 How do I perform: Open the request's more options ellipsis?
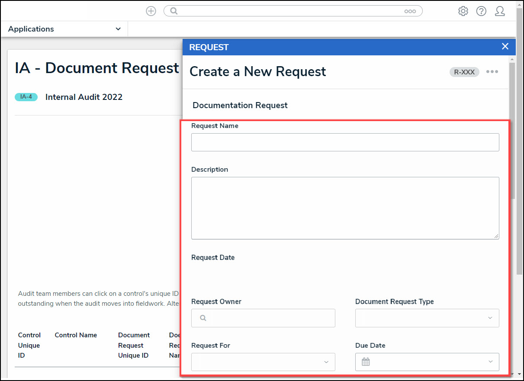(x=492, y=72)
